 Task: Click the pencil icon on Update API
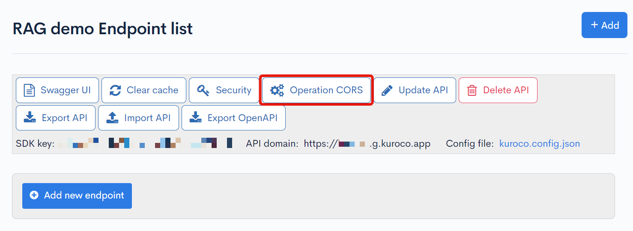(387, 90)
